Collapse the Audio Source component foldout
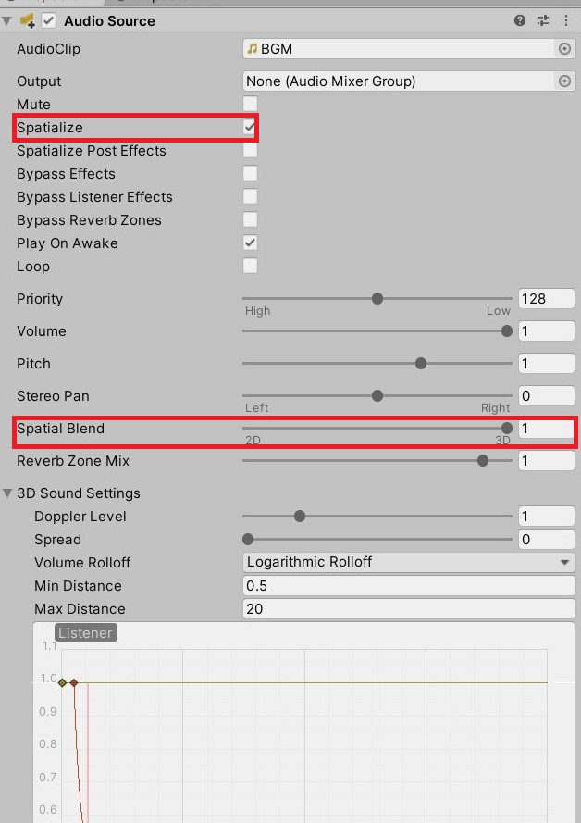581x823 pixels. point(6,21)
